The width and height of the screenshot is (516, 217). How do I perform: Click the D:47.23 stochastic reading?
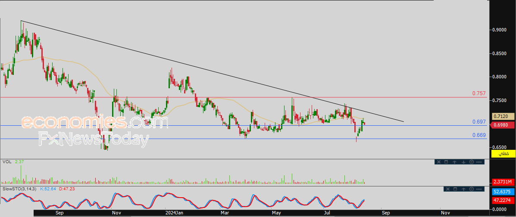pos(68,189)
